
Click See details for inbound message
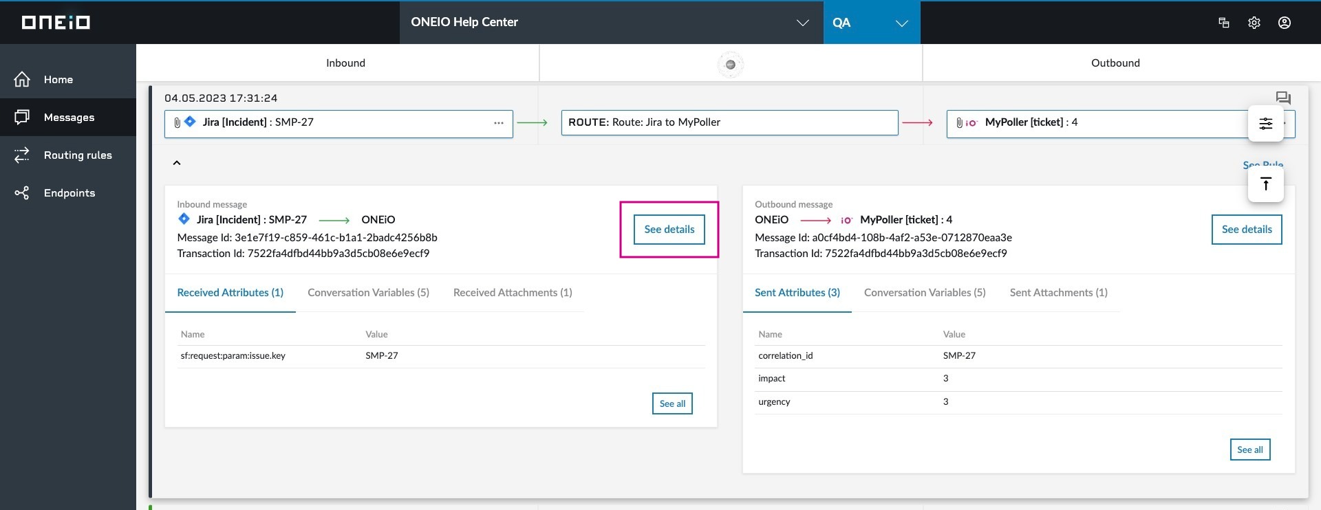[x=669, y=230]
